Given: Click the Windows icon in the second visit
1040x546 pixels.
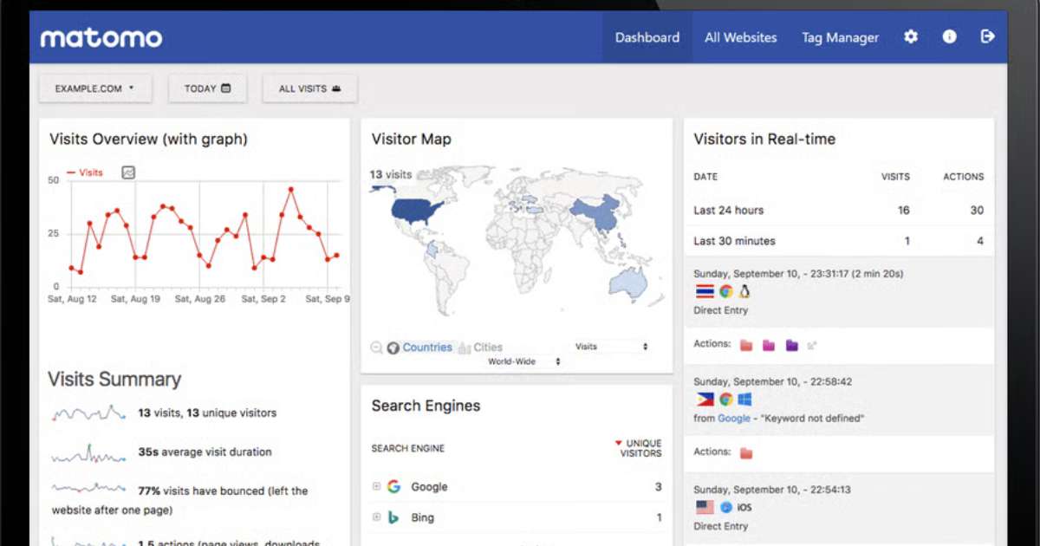Looking at the screenshot, I should click(744, 400).
